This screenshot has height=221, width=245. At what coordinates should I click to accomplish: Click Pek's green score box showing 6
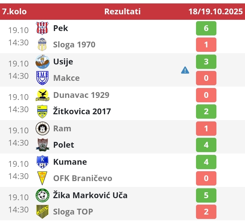[x=206, y=28]
